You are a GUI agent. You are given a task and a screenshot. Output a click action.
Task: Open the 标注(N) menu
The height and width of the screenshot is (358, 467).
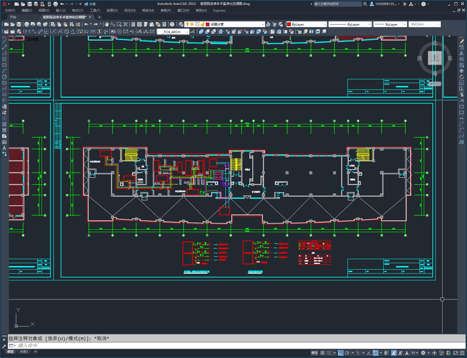(130, 11)
